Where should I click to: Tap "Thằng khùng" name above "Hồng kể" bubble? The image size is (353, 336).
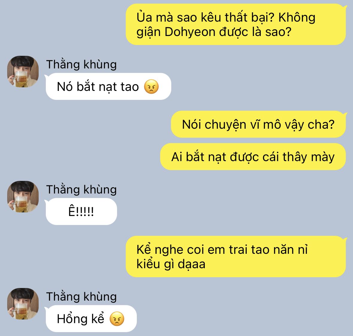(x=81, y=297)
